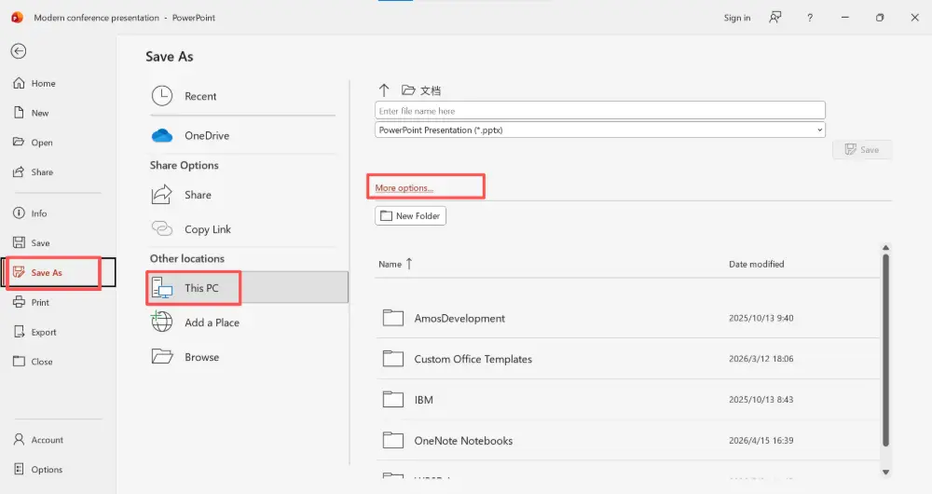
Task: Click the file list vertical scrollbar
Action: [885, 350]
